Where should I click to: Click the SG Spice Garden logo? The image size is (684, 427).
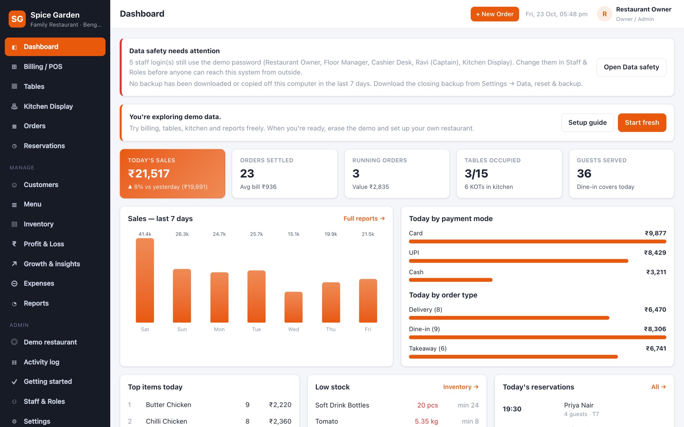[x=17, y=19]
